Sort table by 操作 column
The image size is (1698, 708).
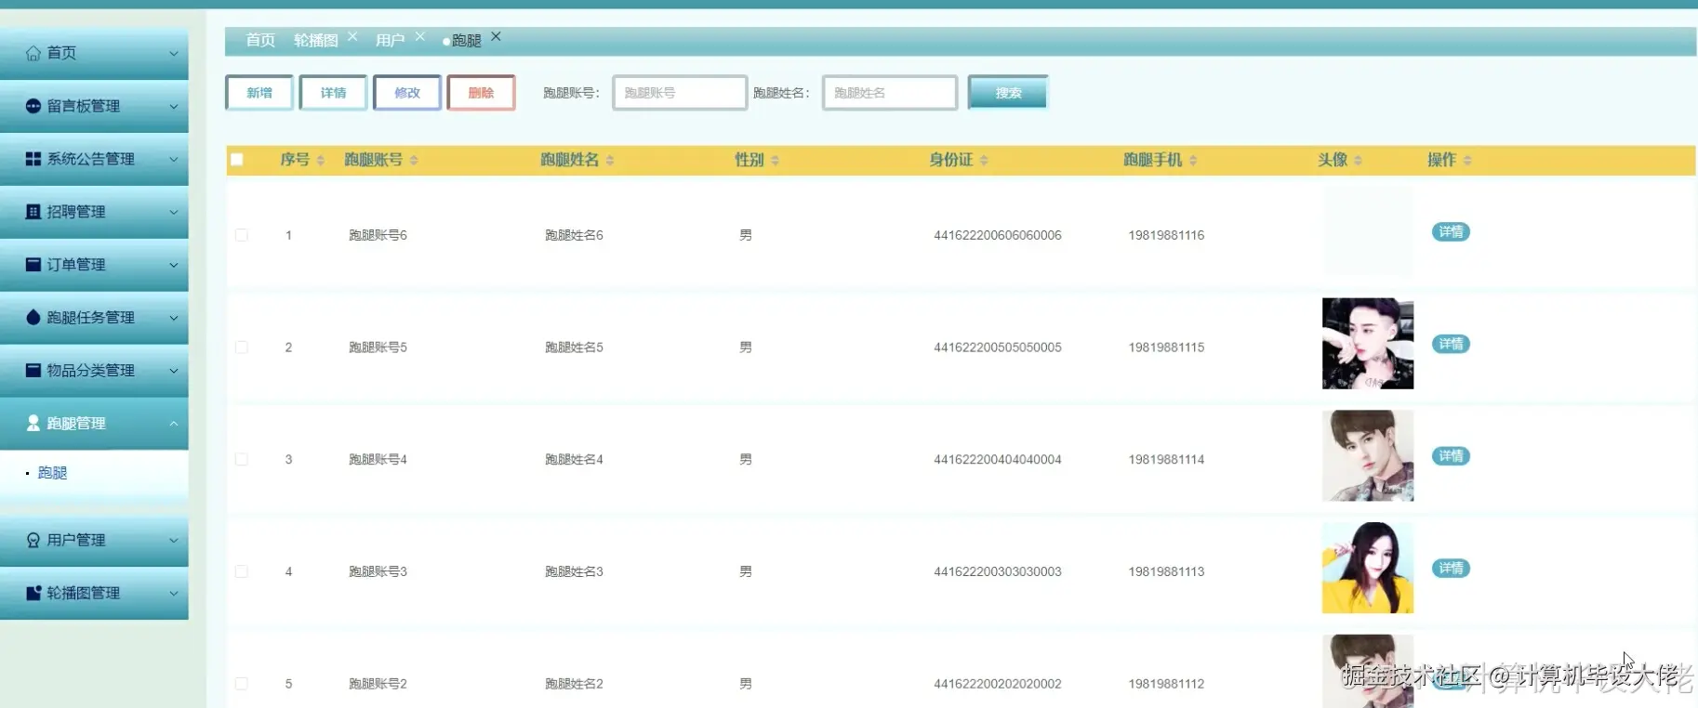pos(1467,161)
